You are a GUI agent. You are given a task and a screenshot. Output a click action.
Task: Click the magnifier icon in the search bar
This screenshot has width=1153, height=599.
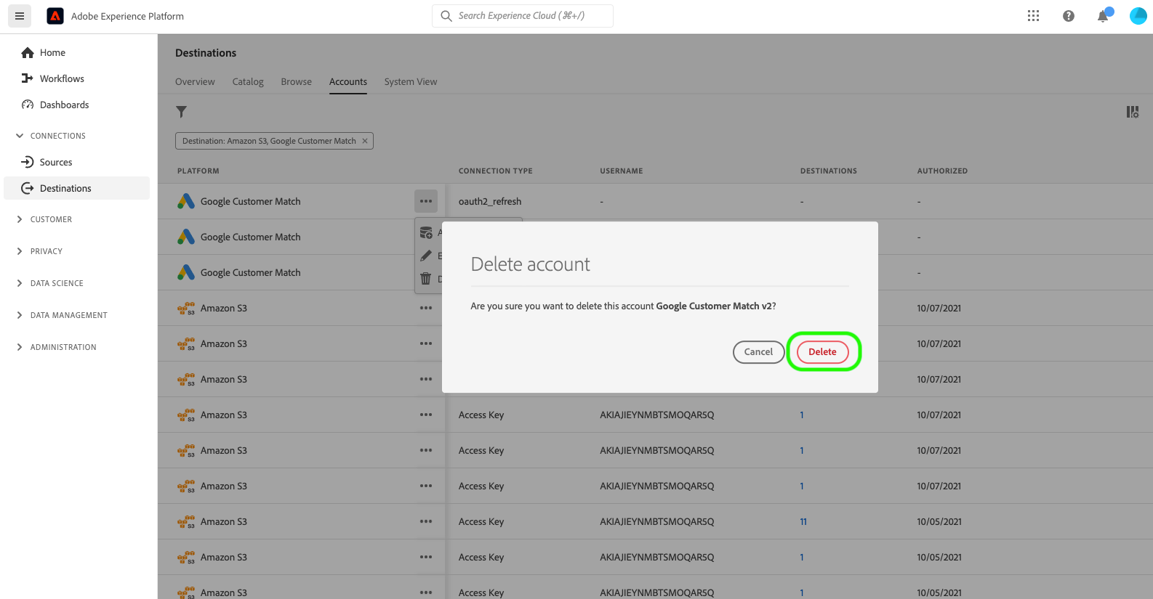coord(446,16)
